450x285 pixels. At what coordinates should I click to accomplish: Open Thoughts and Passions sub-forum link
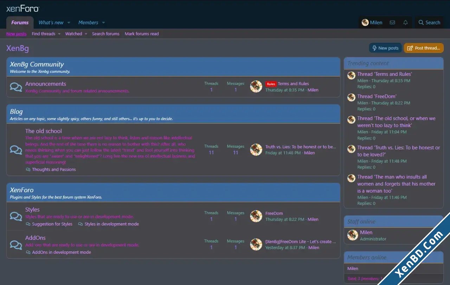[54, 169]
